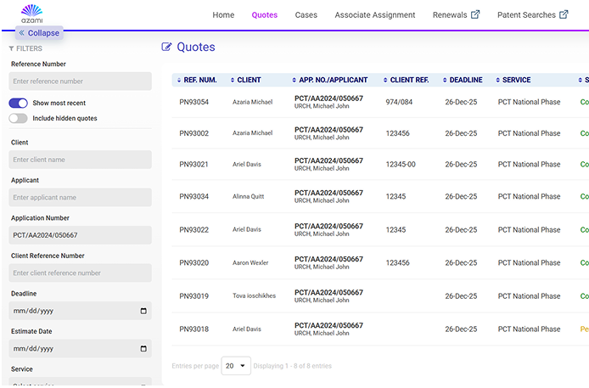Click the Azami logo

pos(31,13)
